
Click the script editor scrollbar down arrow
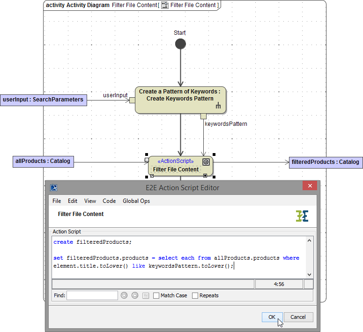coord(309,274)
